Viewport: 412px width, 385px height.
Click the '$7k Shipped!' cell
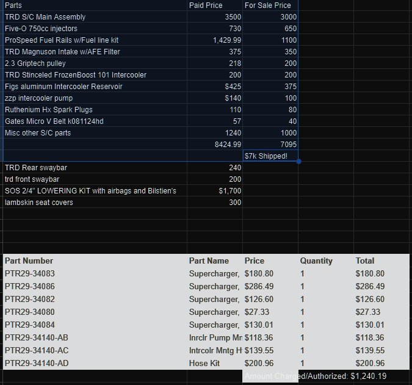tap(270, 156)
